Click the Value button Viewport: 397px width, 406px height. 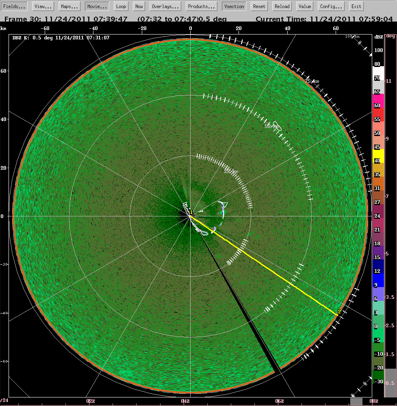click(305, 6)
